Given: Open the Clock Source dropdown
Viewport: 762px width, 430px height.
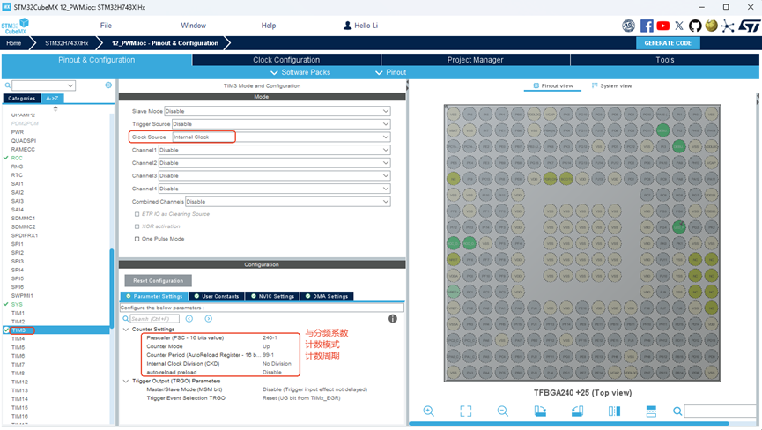Looking at the screenshot, I should click(281, 137).
